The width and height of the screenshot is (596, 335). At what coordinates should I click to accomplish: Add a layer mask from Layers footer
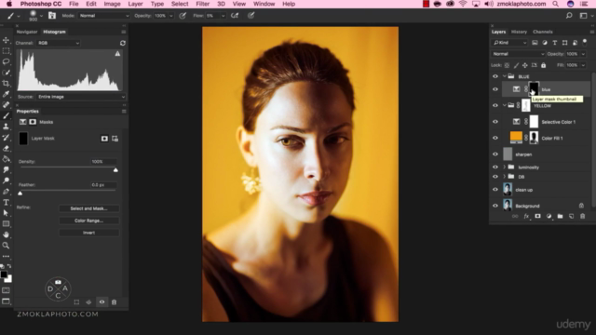click(x=537, y=216)
